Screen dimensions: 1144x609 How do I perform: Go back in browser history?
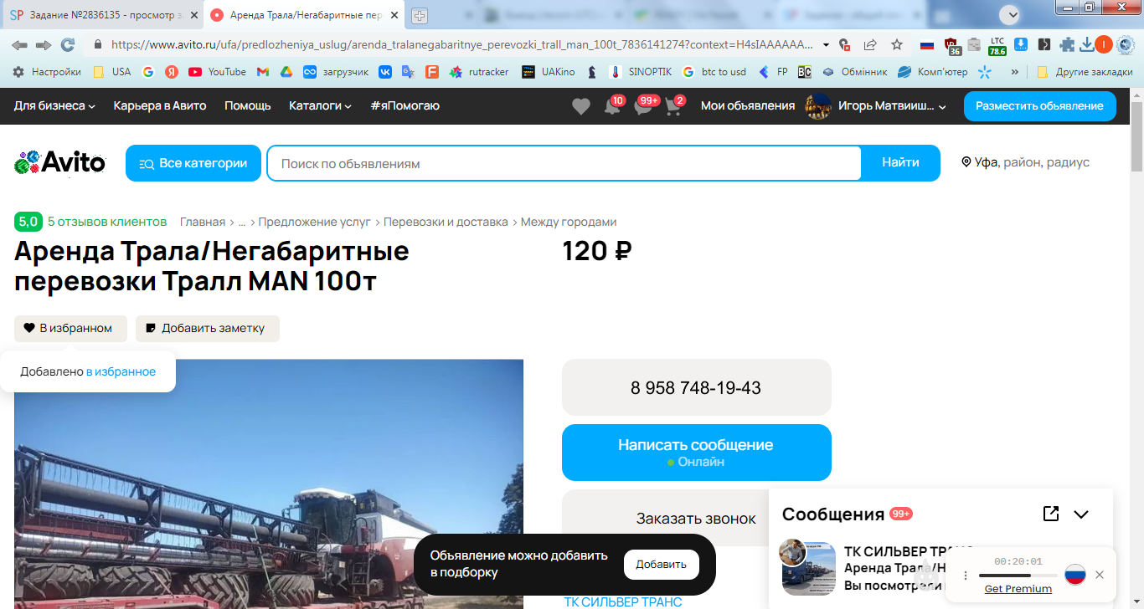tap(19, 44)
